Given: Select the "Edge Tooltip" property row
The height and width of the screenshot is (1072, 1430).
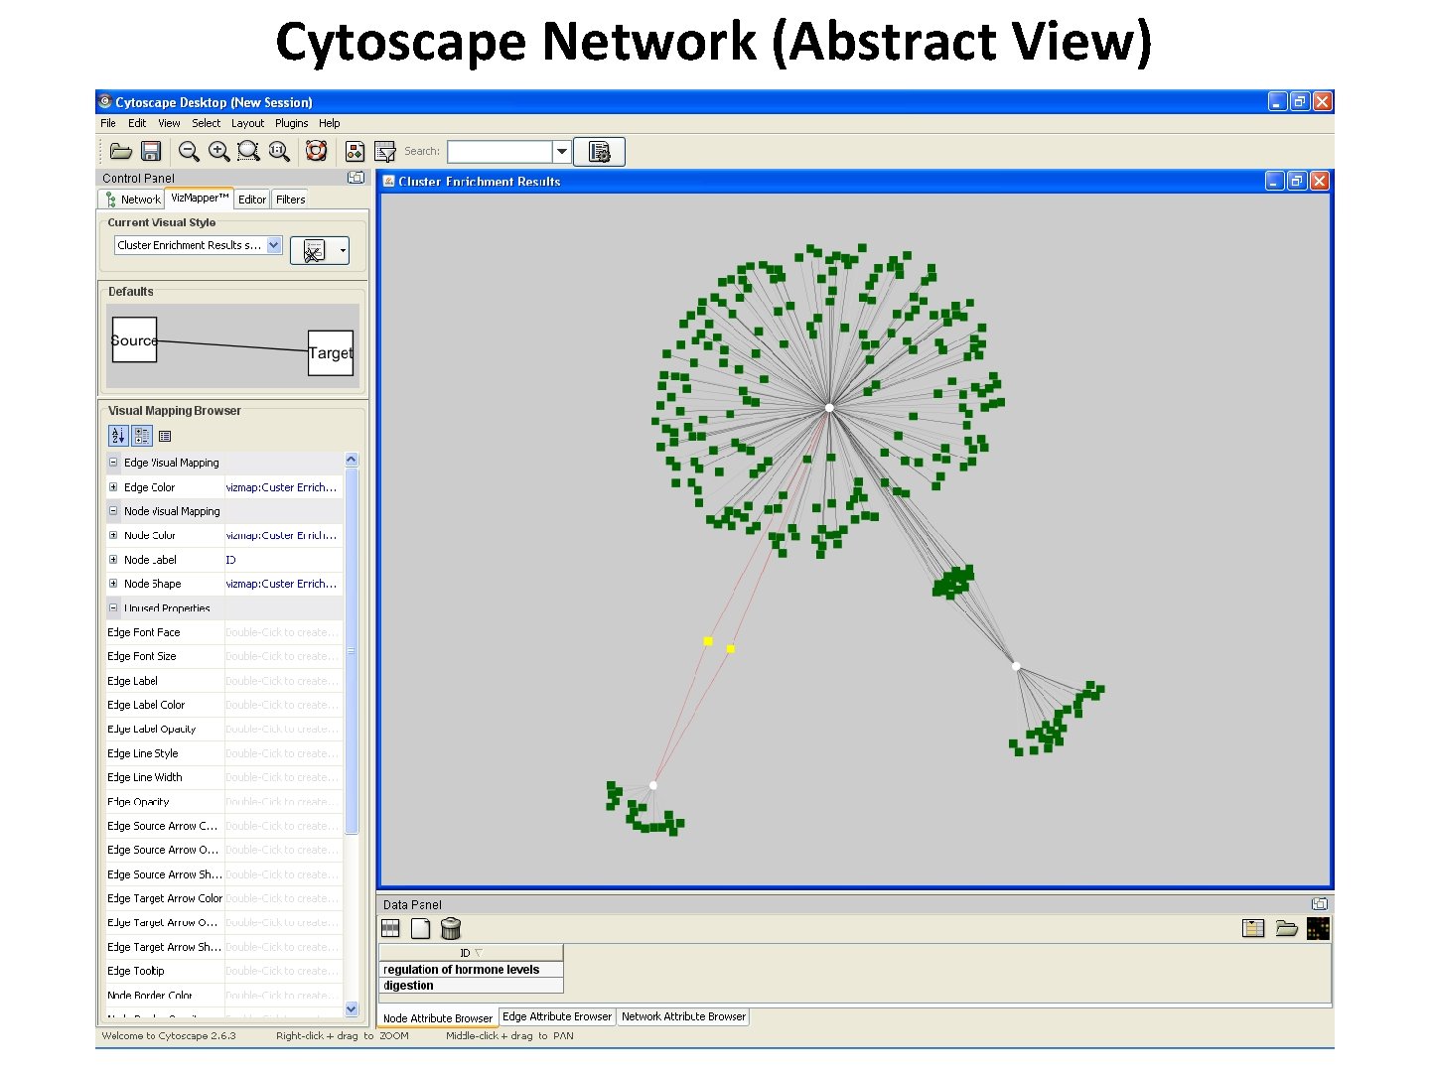Looking at the screenshot, I should (x=224, y=971).
